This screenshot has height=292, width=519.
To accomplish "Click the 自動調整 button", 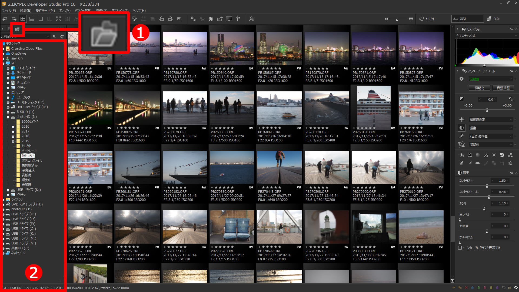I will (x=503, y=88).
